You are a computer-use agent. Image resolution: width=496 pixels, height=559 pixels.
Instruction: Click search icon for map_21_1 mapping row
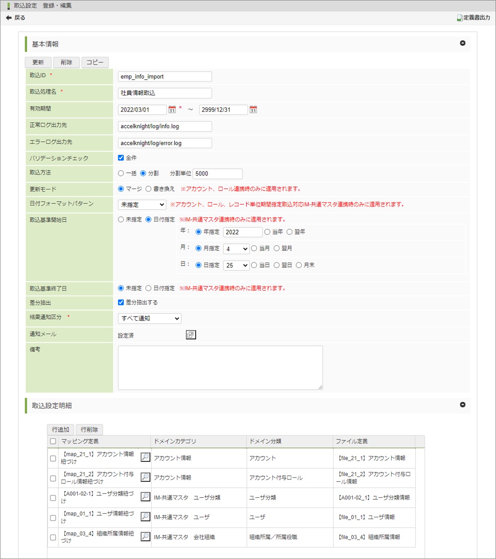pos(145,457)
